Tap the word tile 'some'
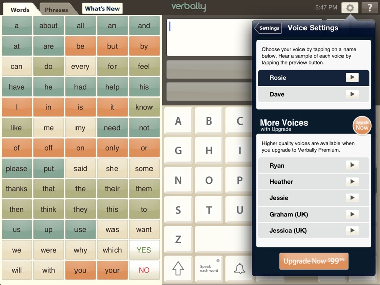The image size is (380, 285). point(144,168)
